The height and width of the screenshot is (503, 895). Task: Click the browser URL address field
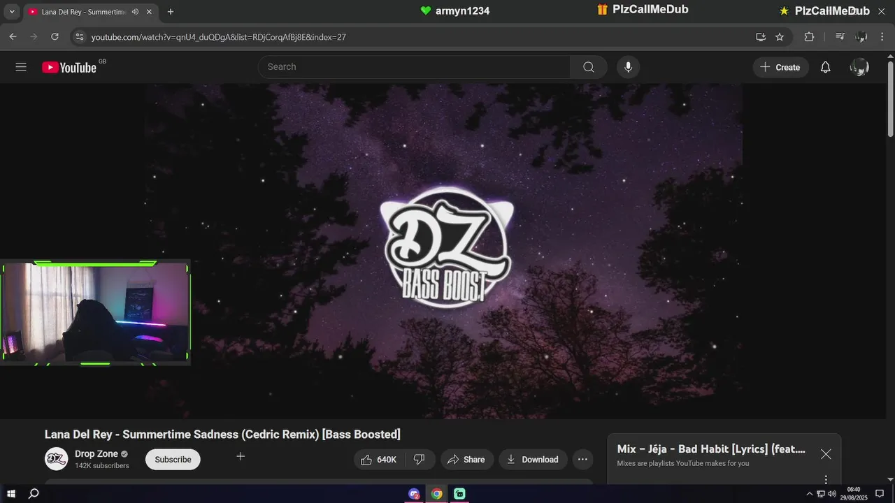(420, 37)
